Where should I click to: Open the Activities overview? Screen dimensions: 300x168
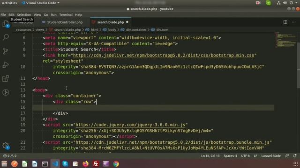(x=9, y=3)
